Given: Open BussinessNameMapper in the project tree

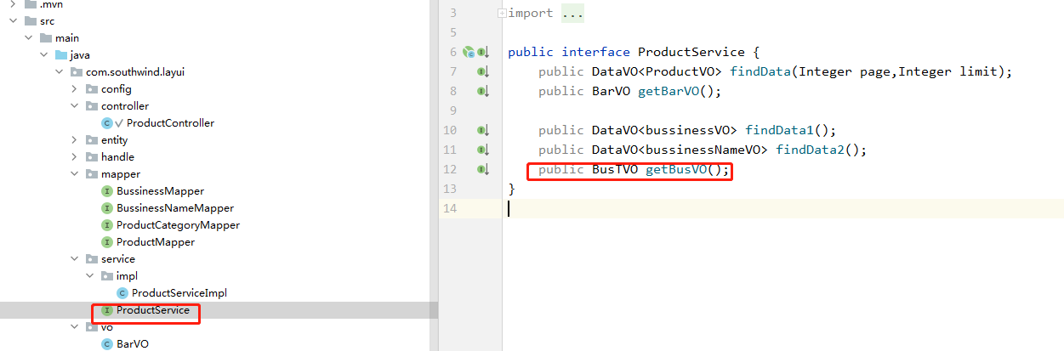Looking at the screenshot, I should tap(175, 208).
